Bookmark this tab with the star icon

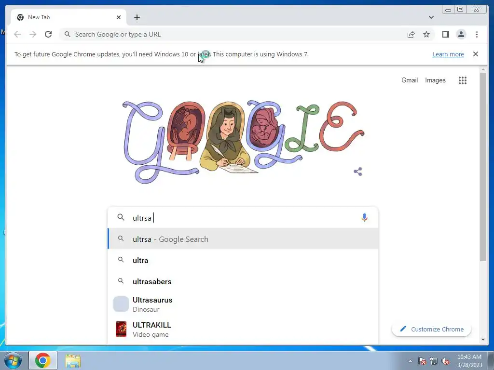coord(426,34)
